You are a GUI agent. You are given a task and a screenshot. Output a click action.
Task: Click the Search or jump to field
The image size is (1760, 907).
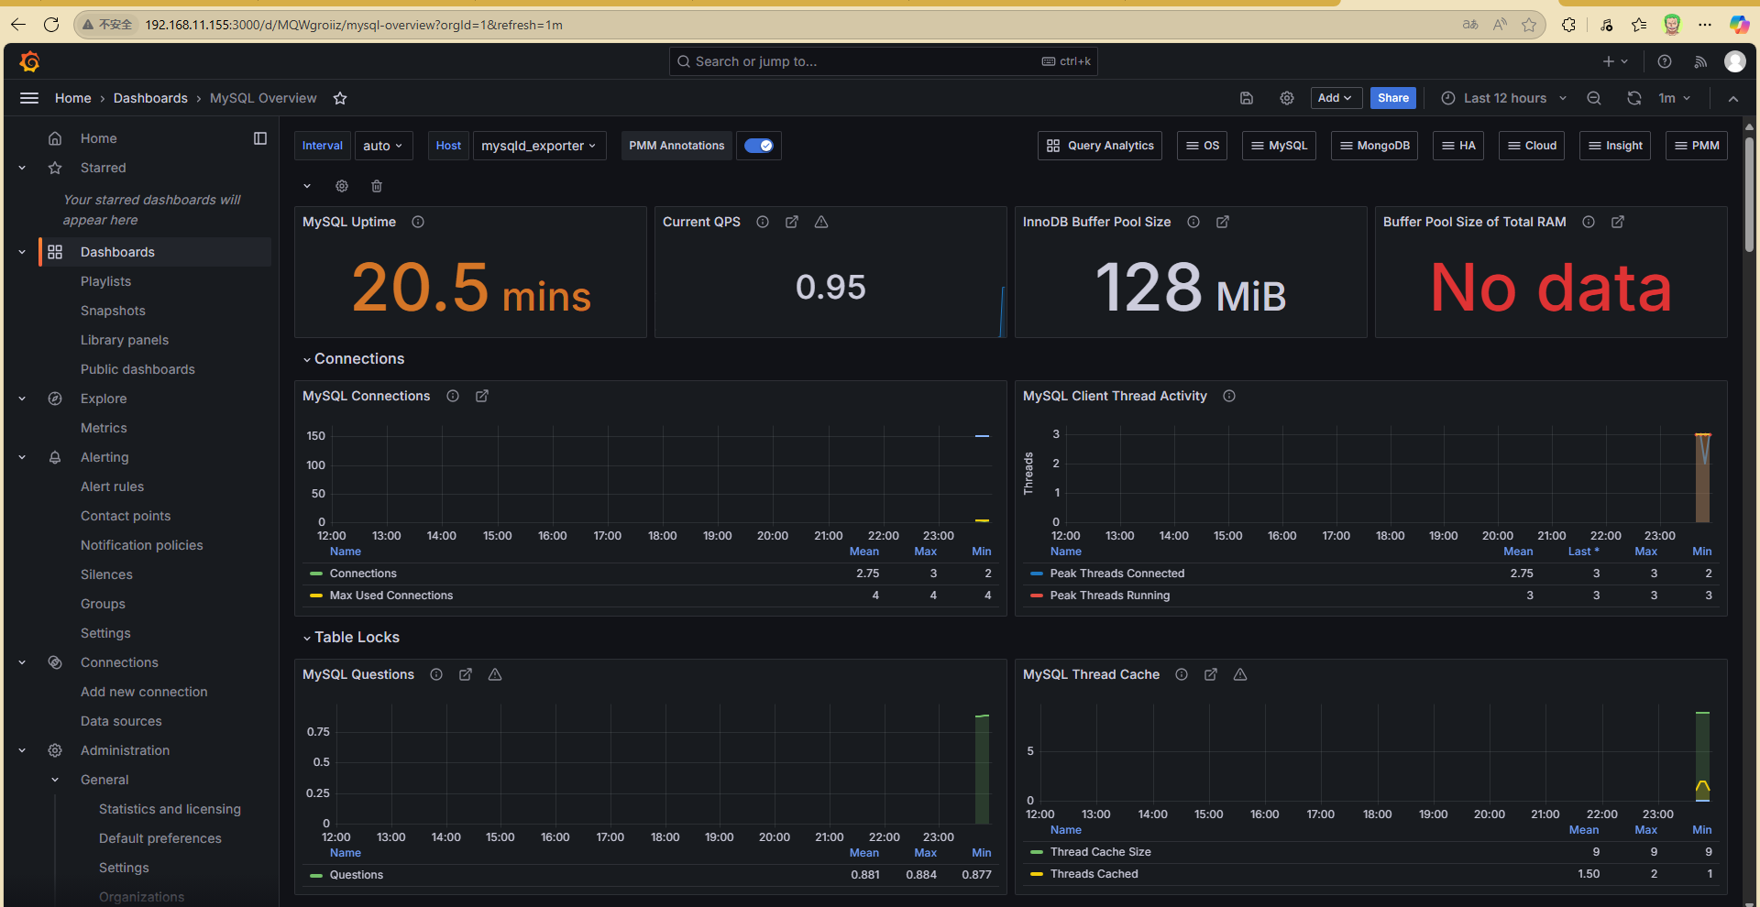[x=883, y=61]
